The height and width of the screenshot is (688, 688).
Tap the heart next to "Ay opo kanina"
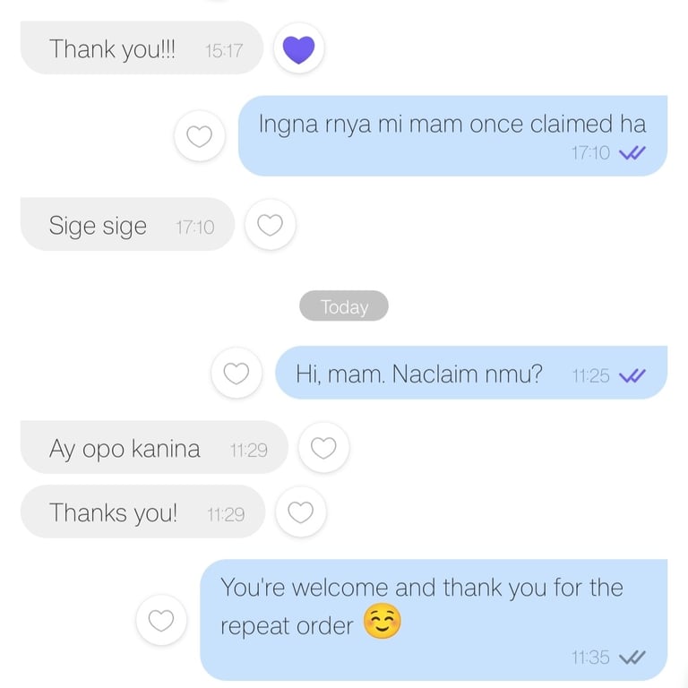[x=323, y=448]
